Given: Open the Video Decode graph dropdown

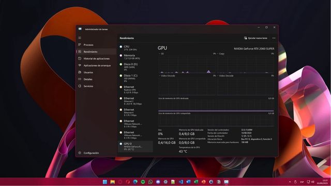Looking at the screenshot, I should pos(225,76).
